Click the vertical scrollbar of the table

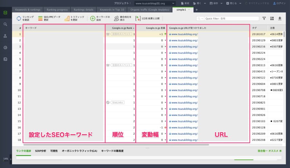click(x=284, y=34)
